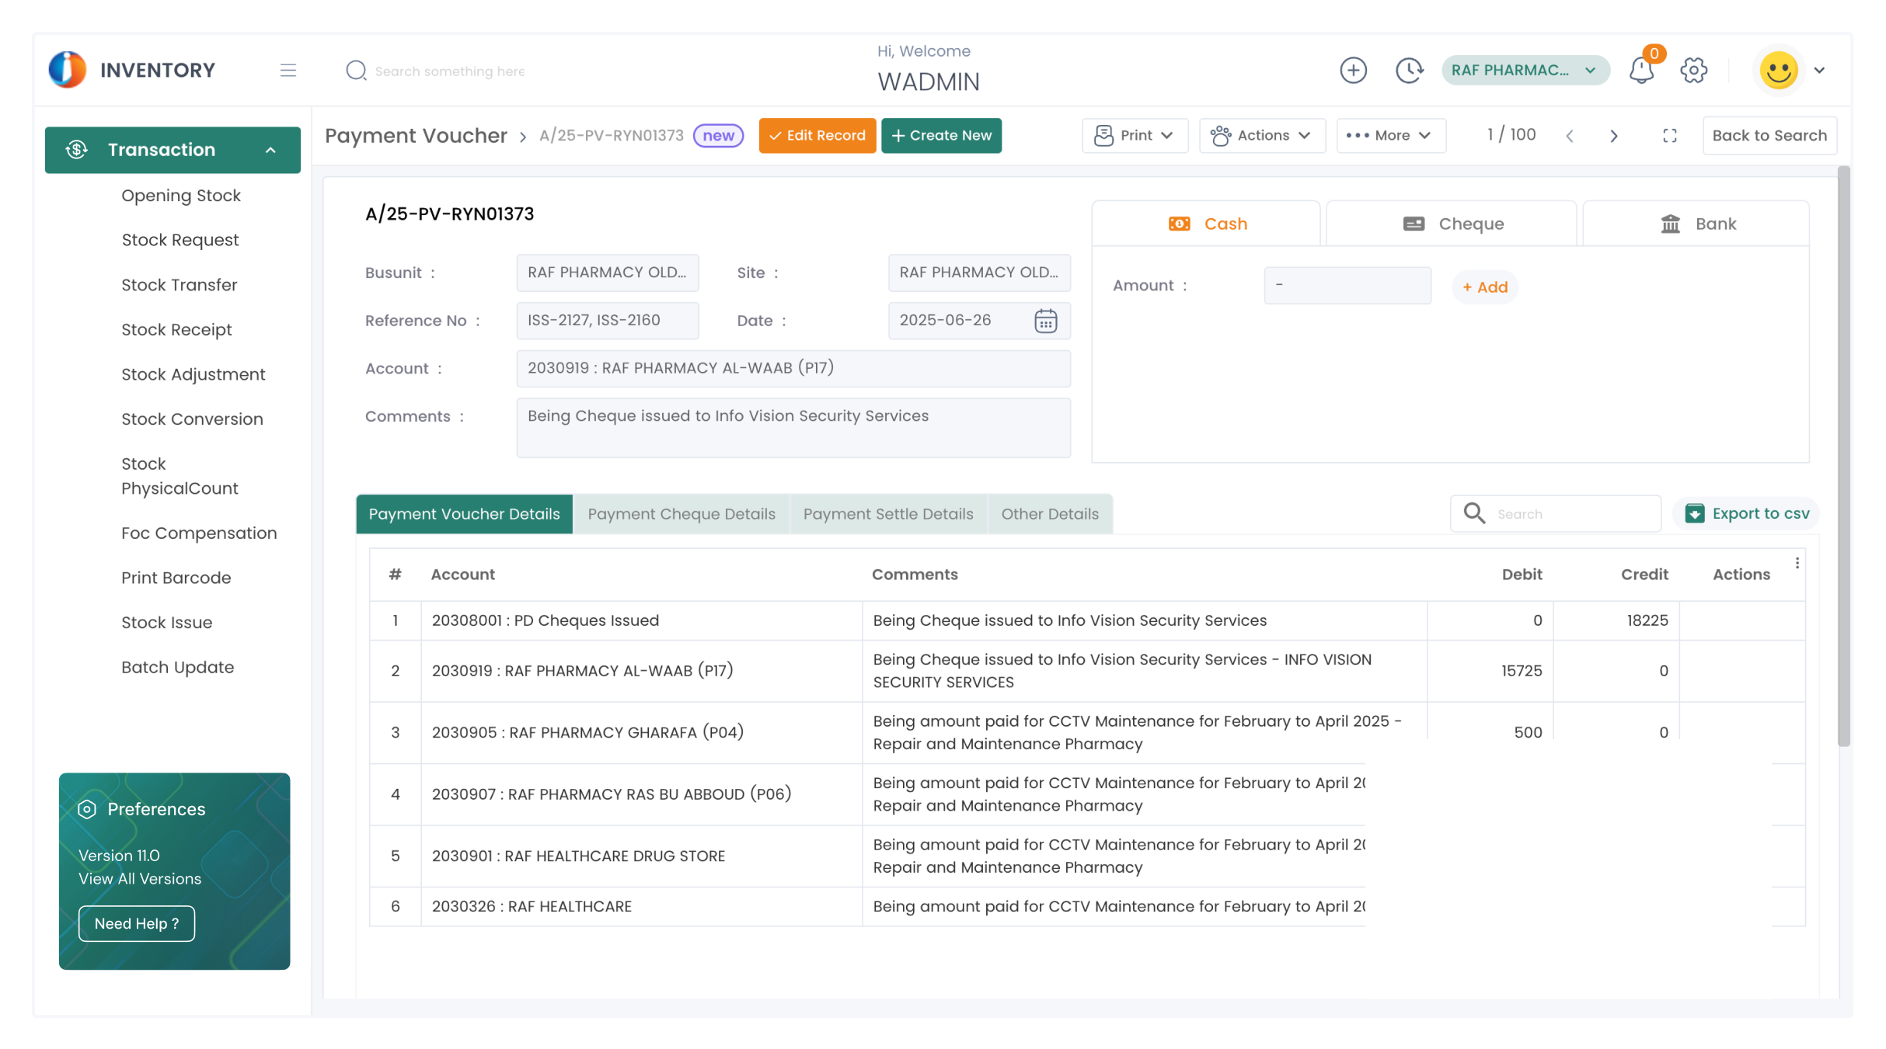Click the header search input field
The width and height of the screenshot is (1886, 1049).
pos(451,71)
